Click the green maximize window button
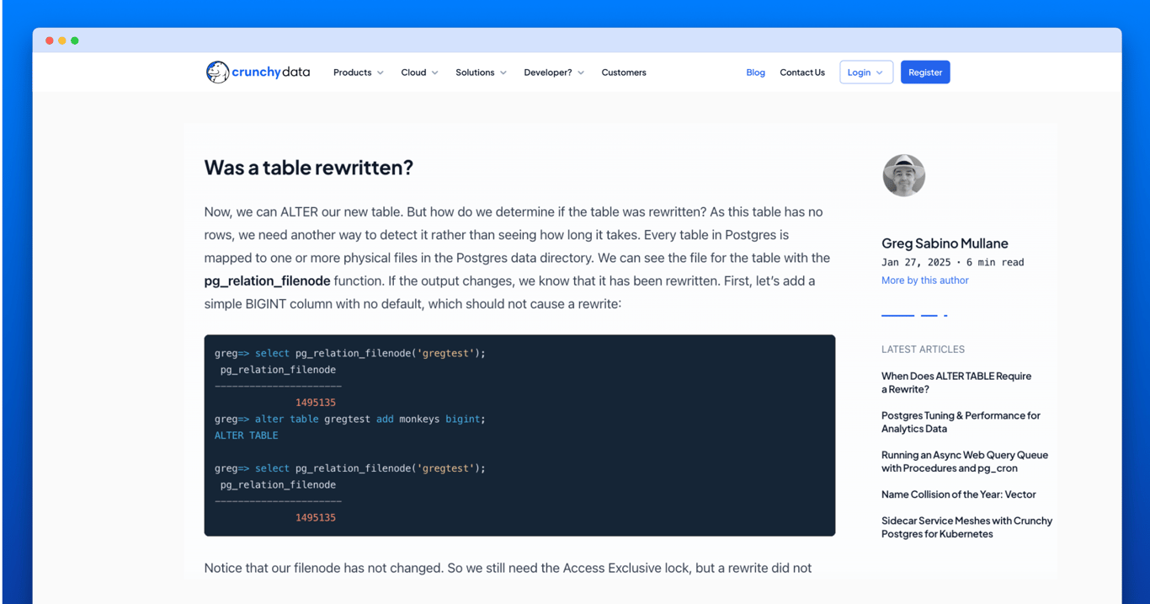 point(75,40)
